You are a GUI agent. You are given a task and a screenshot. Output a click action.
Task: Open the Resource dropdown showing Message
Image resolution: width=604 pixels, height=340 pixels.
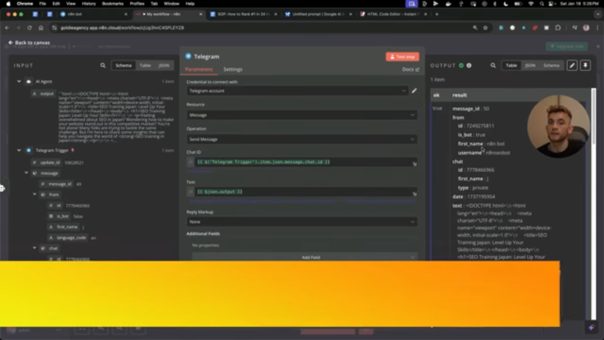pos(302,115)
